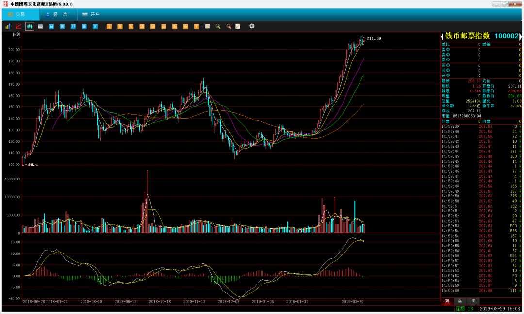Click the 2019-03-29 date axis label

click(x=353, y=302)
